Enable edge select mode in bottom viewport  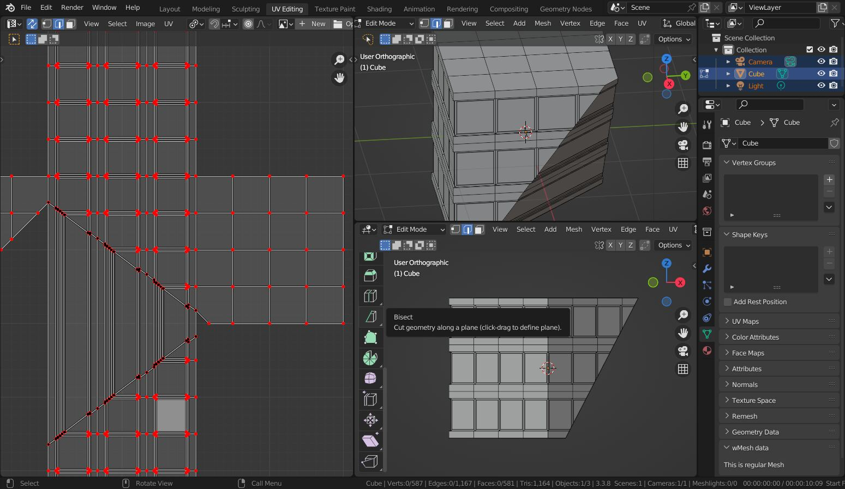point(468,230)
